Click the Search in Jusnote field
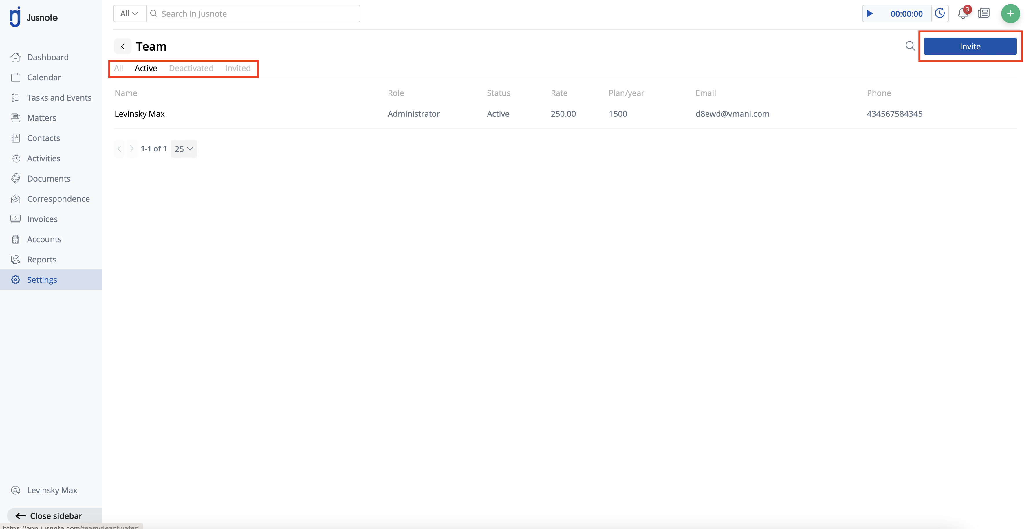Image resolution: width=1033 pixels, height=529 pixels. coord(253,14)
